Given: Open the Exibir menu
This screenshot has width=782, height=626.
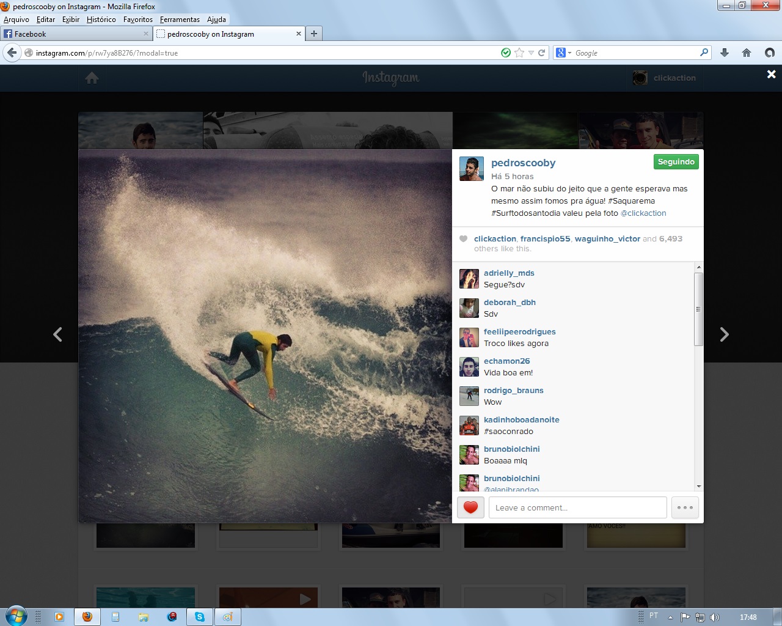Looking at the screenshot, I should (71, 20).
